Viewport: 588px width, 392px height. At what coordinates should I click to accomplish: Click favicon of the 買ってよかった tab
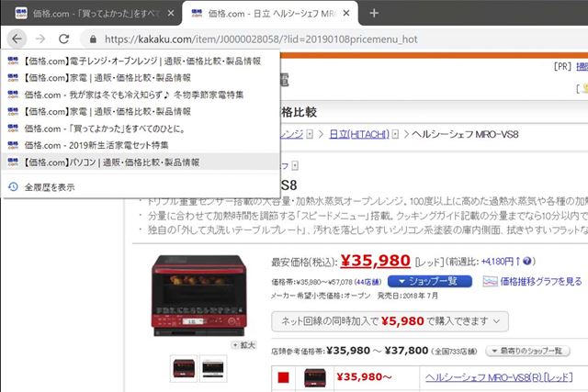pyautogui.click(x=21, y=14)
